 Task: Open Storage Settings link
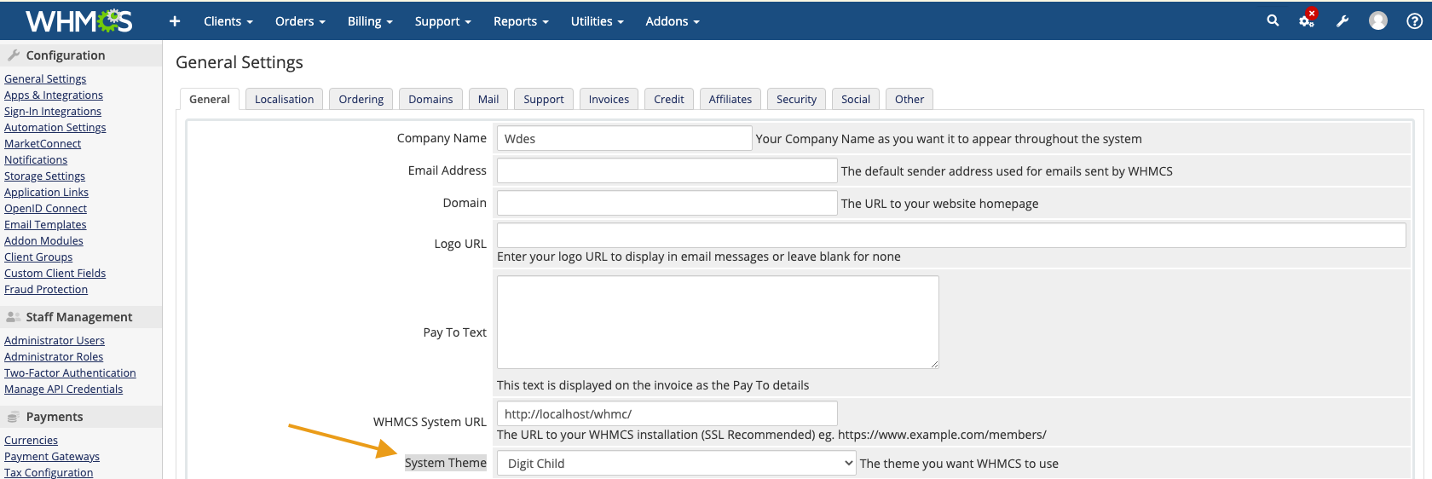(44, 176)
